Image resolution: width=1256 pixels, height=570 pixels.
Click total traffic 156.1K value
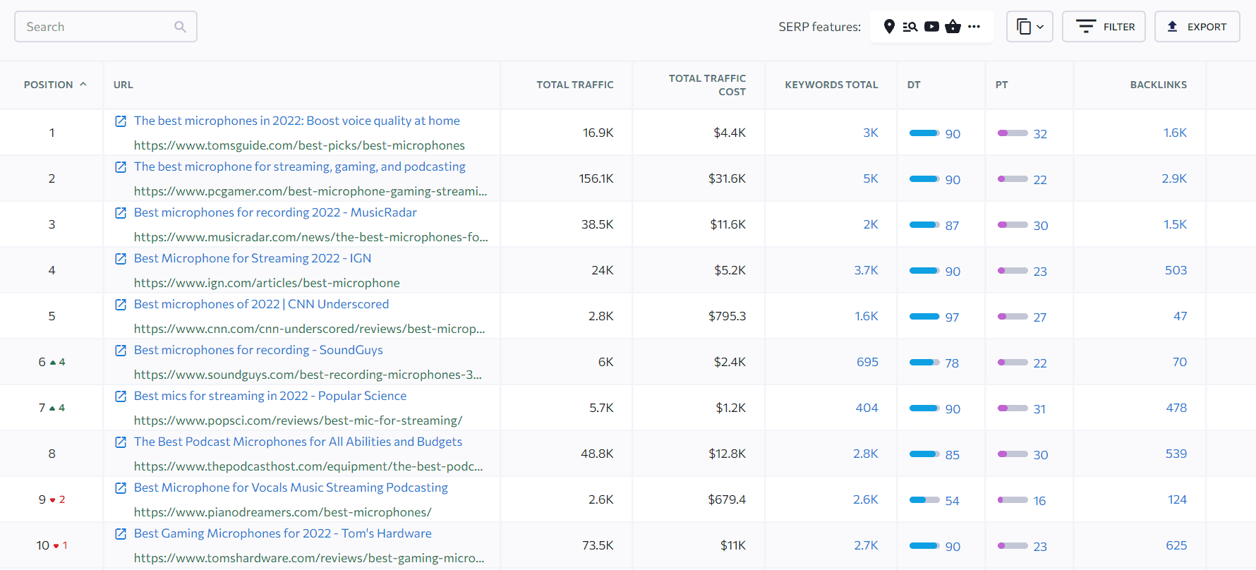tap(596, 178)
